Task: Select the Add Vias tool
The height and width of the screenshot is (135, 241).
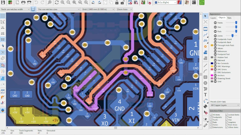Action: (x=205, y=46)
